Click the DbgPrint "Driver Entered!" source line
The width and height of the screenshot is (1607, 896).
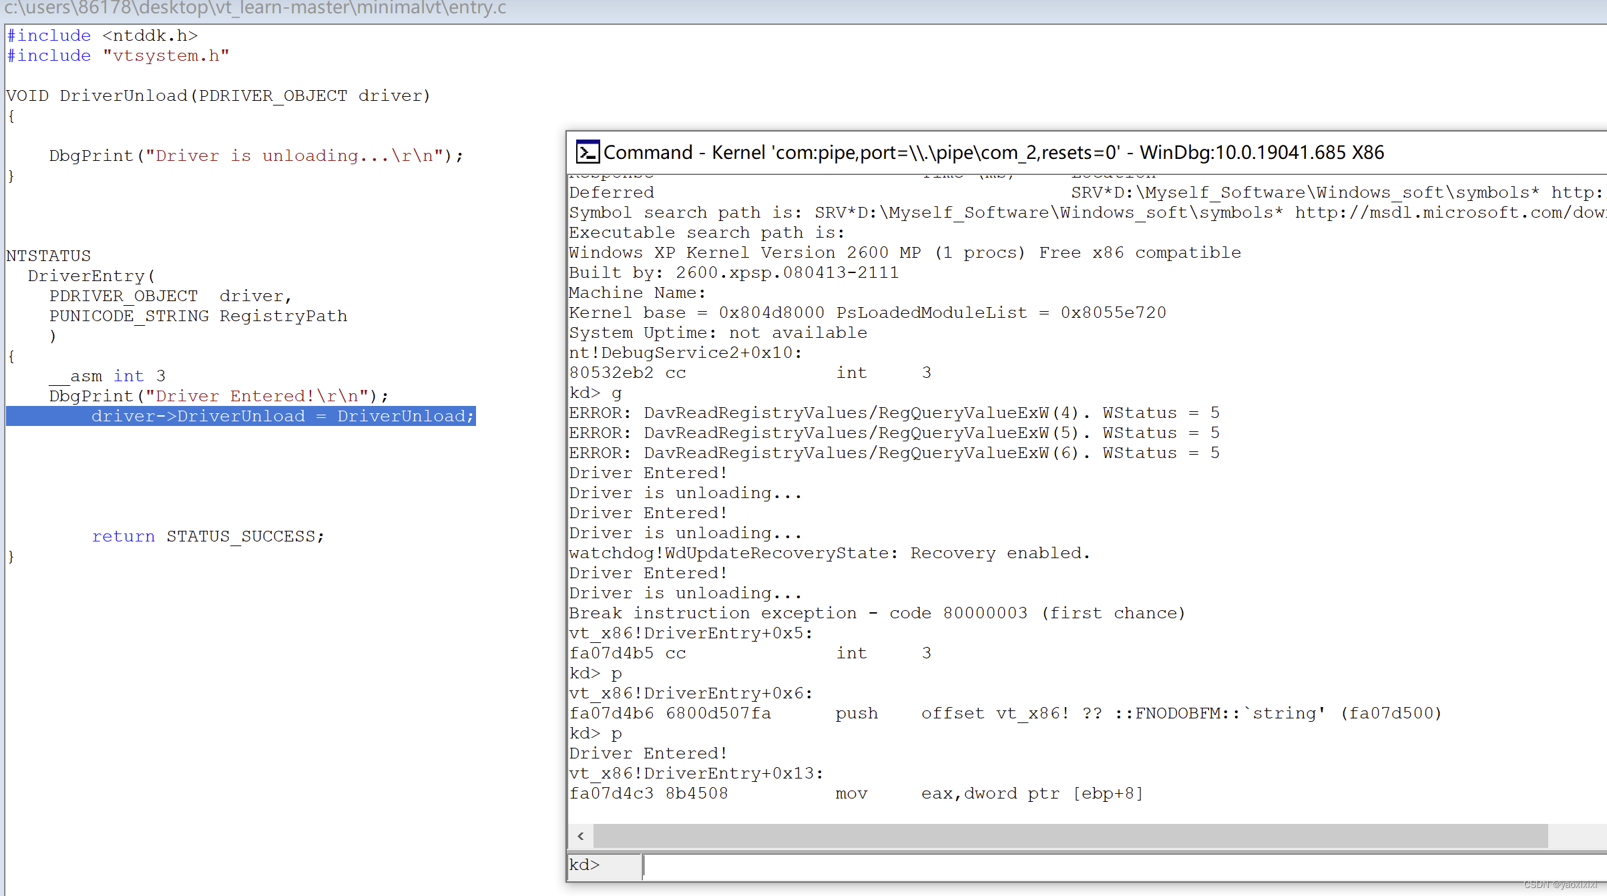coord(218,396)
